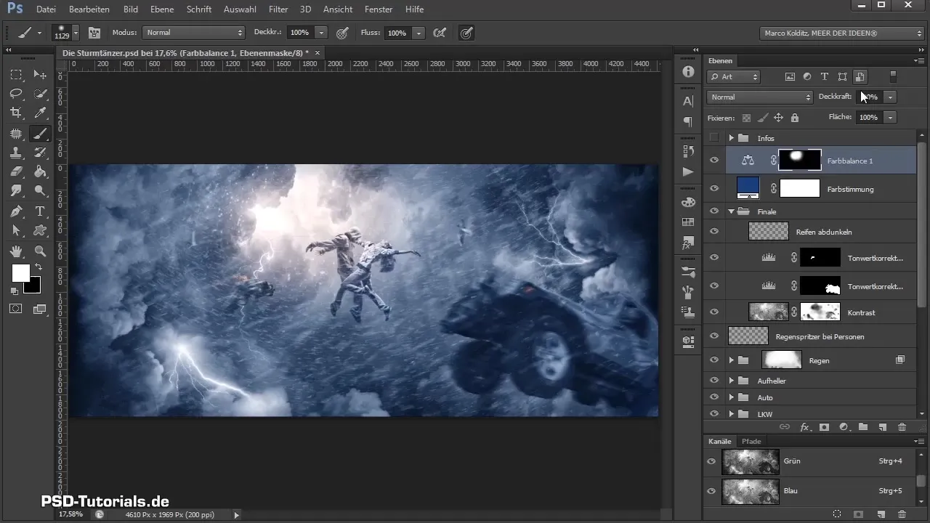Screen dimensions: 930x523
Task: Hide the Blau channel
Action: click(x=711, y=491)
